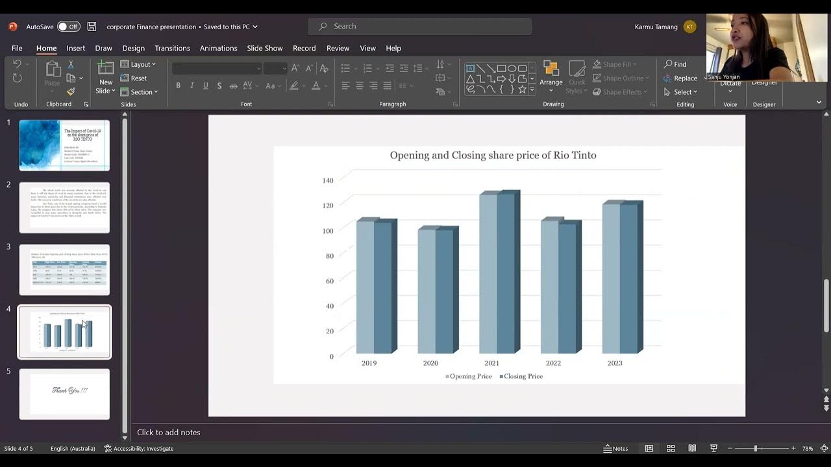Image resolution: width=831 pixels, height=467 pixels.
Task: Select the Right Arrow shape in gallery
Action: [501, 78]
